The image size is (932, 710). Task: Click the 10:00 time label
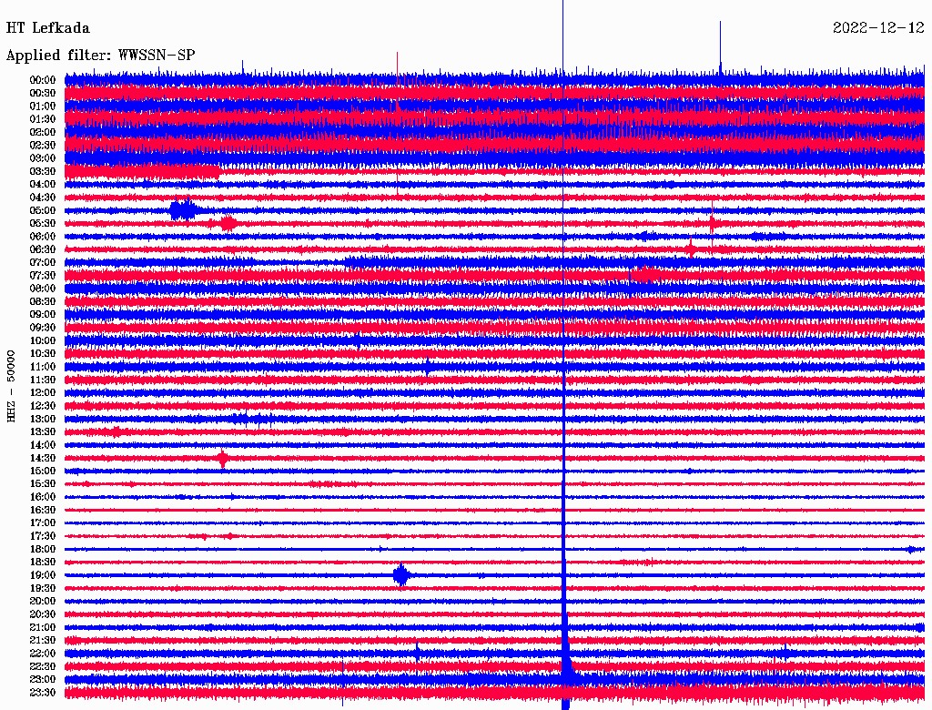pos(43,340)
